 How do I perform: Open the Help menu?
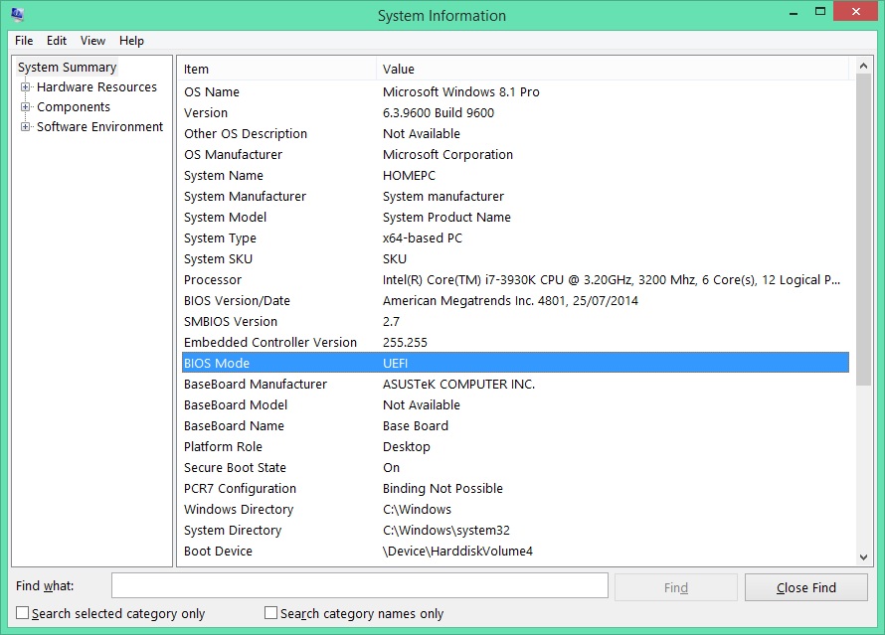click(131, 41)
